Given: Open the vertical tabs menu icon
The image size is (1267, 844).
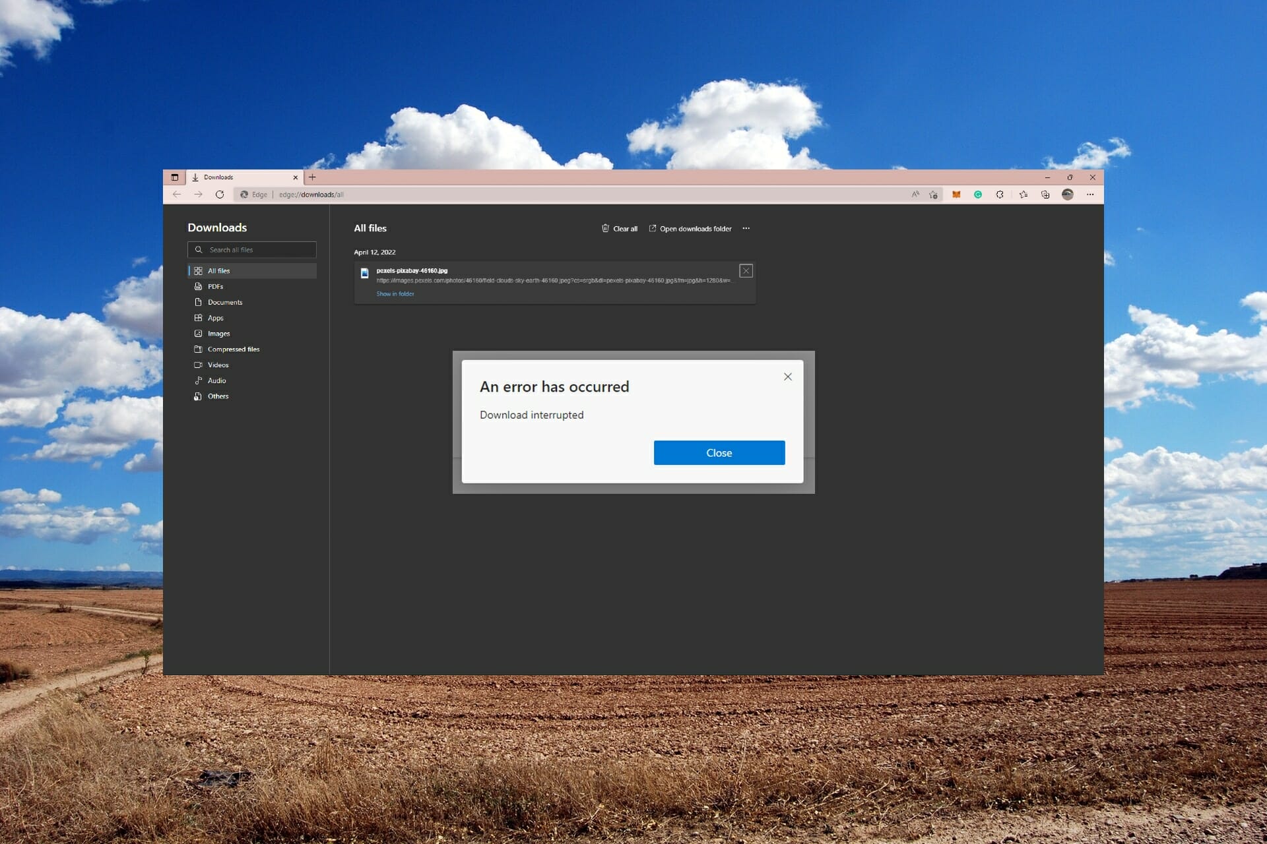Looking at the screenshot, I should click(x=174, y=177).
